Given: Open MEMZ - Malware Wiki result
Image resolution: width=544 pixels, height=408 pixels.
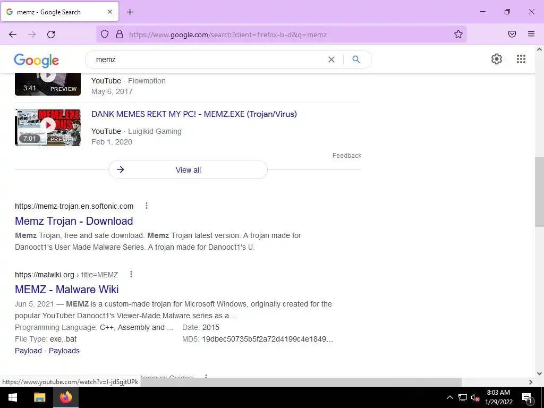Looking at the screenshot, I should pyautogui.click(x=66, y=290).
